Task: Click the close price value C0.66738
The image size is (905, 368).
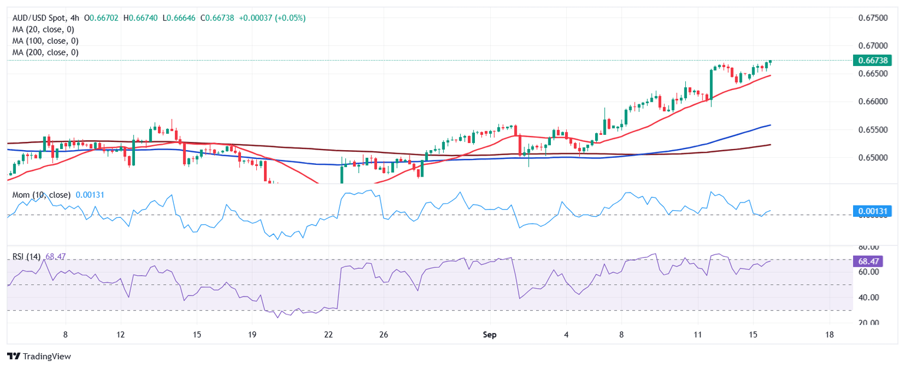Action: point(217,18)
